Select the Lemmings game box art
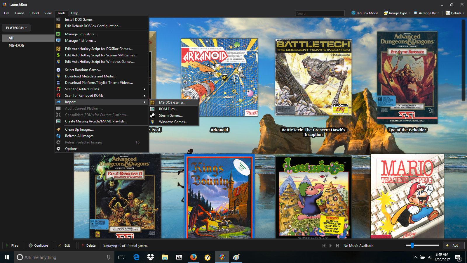467x263 pixels. [x=313, y=198]
